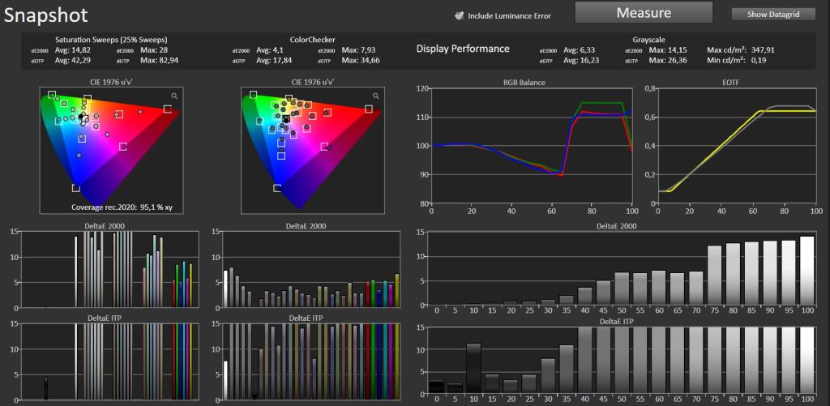Open the datagrid with Show Datagrid
Viewport: 830px width, 406px height.
tap(773, 15)
